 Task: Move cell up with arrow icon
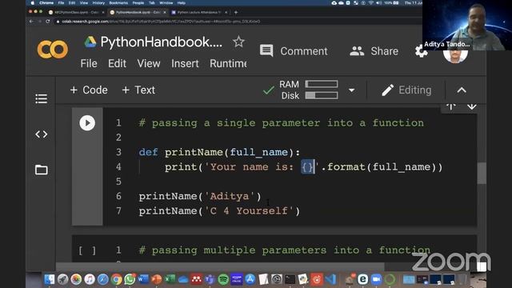[451, 106]
